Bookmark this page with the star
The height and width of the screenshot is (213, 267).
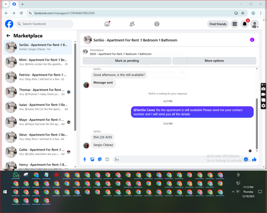[243, 13]
